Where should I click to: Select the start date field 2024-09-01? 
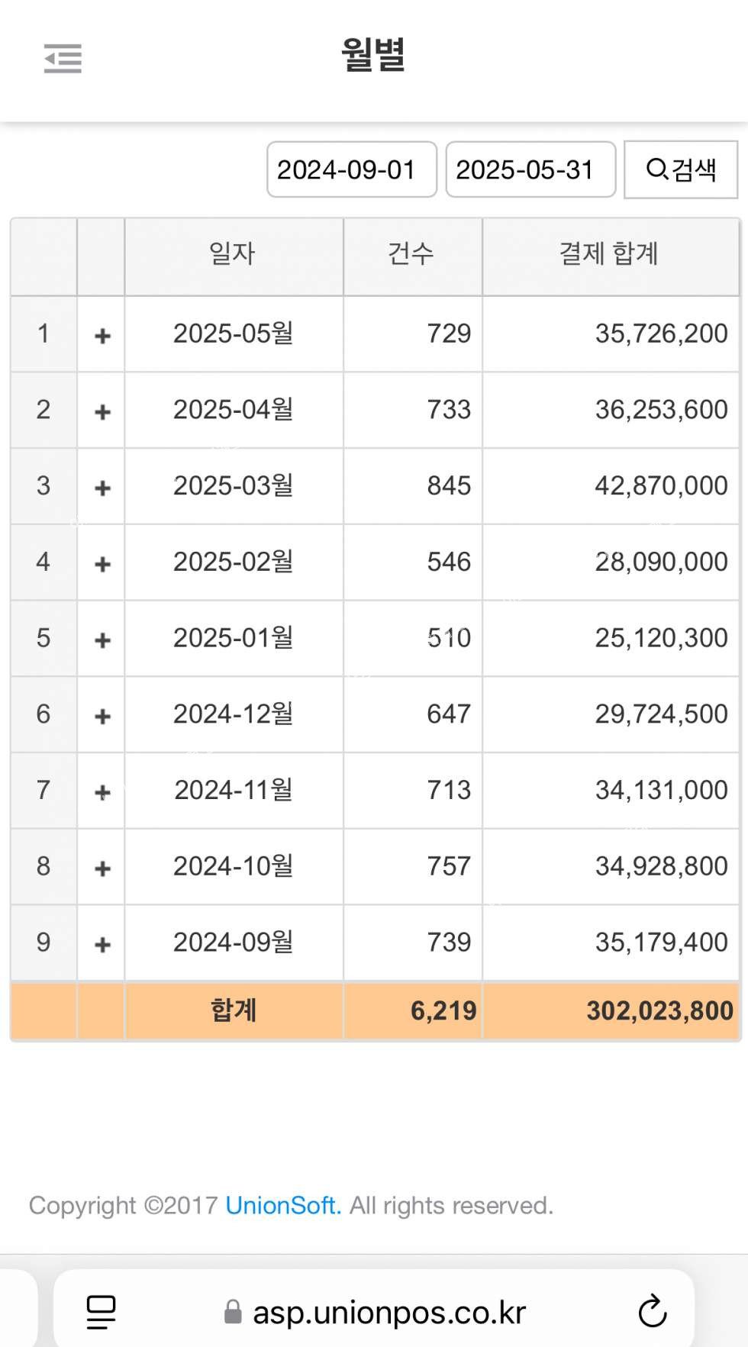(352, 169)
